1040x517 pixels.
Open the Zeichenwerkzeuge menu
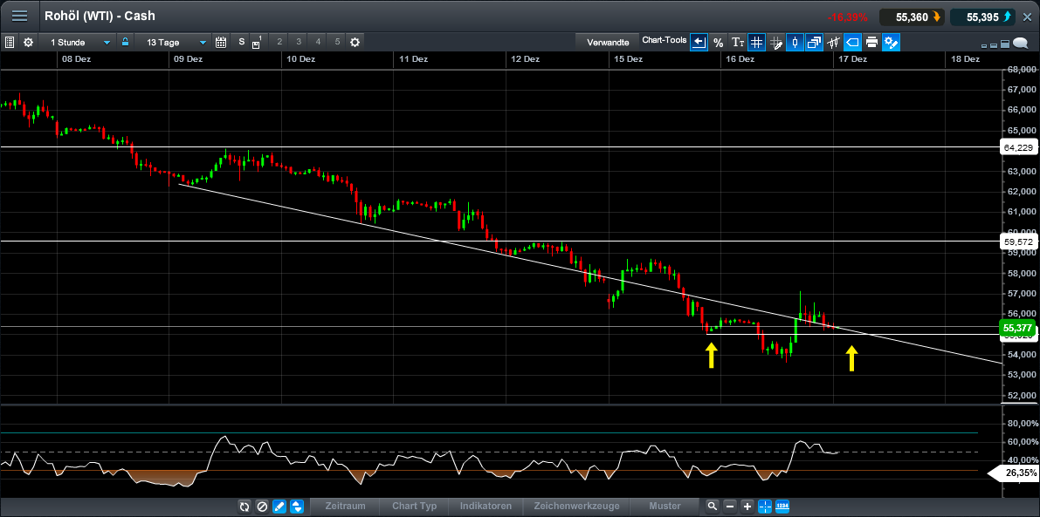(x=575, y=507)
